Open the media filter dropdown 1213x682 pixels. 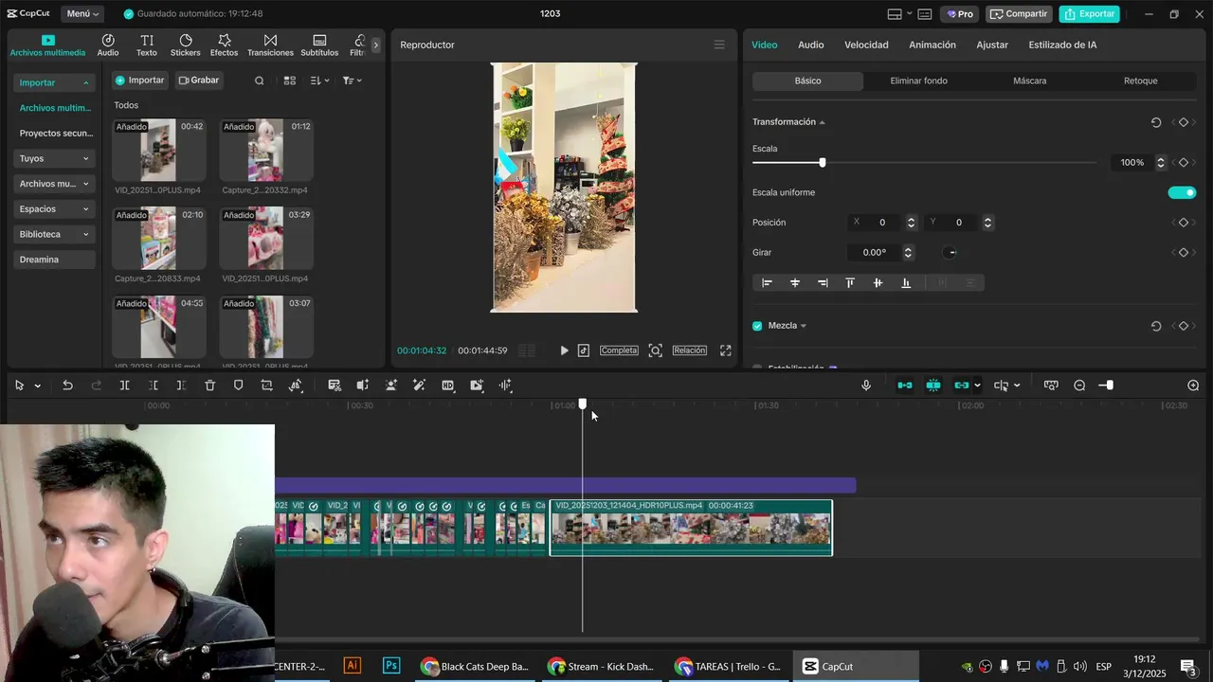(352, 81)
